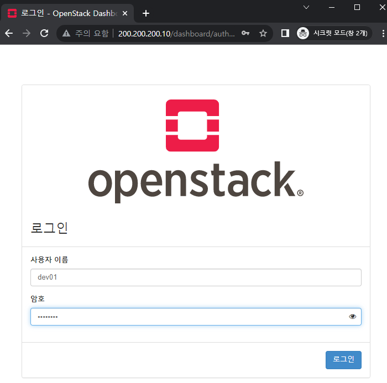Reload the OpenStack login page

coord(44,33)
